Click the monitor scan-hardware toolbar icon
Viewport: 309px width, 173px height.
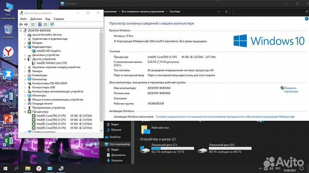52,24
